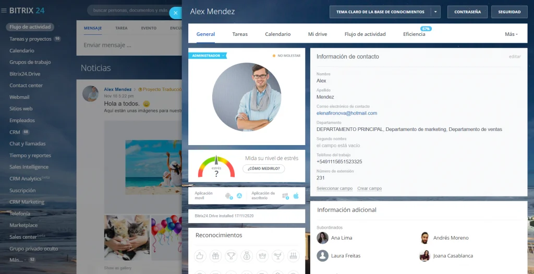Click the gift box recognition icon
Screen dimensions: 534x274
point(215,256)
